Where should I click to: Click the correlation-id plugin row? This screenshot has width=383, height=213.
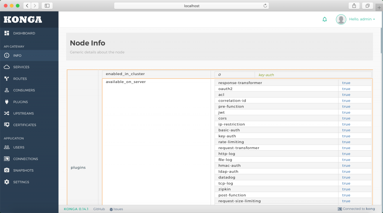click(x=293, y=101)
